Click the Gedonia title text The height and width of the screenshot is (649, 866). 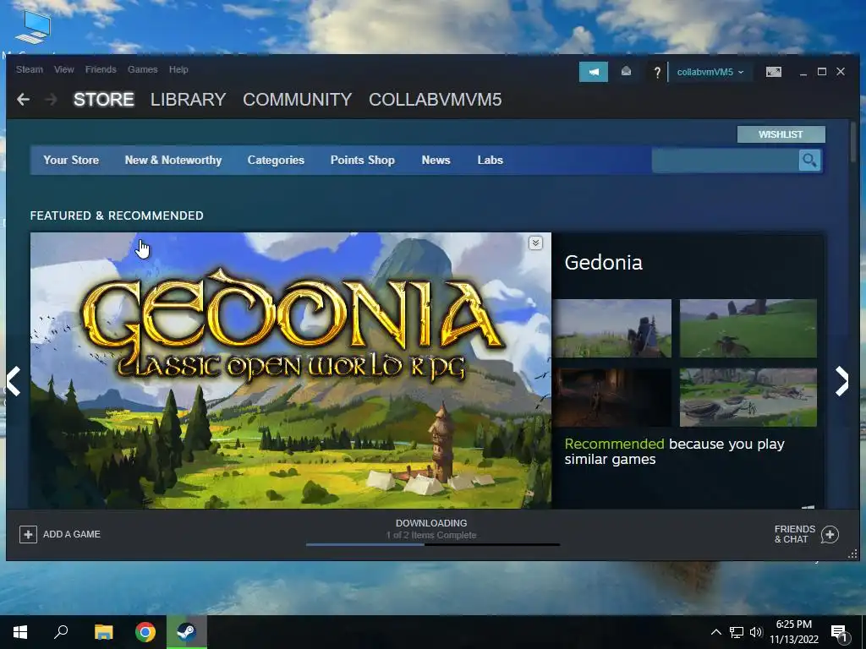coord(604,263)
